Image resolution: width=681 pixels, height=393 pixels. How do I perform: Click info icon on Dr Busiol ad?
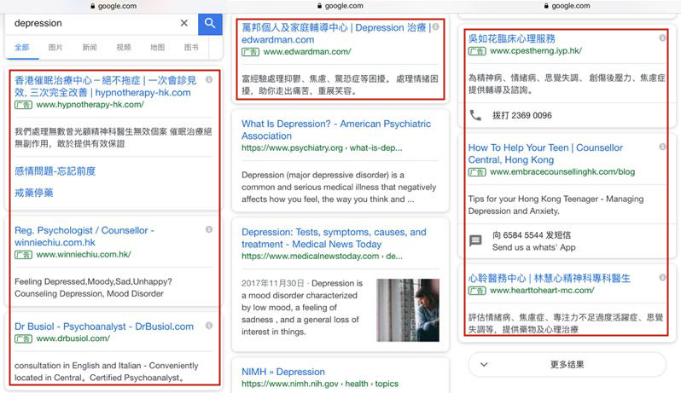pyautogui.click(x=209, y=326)
